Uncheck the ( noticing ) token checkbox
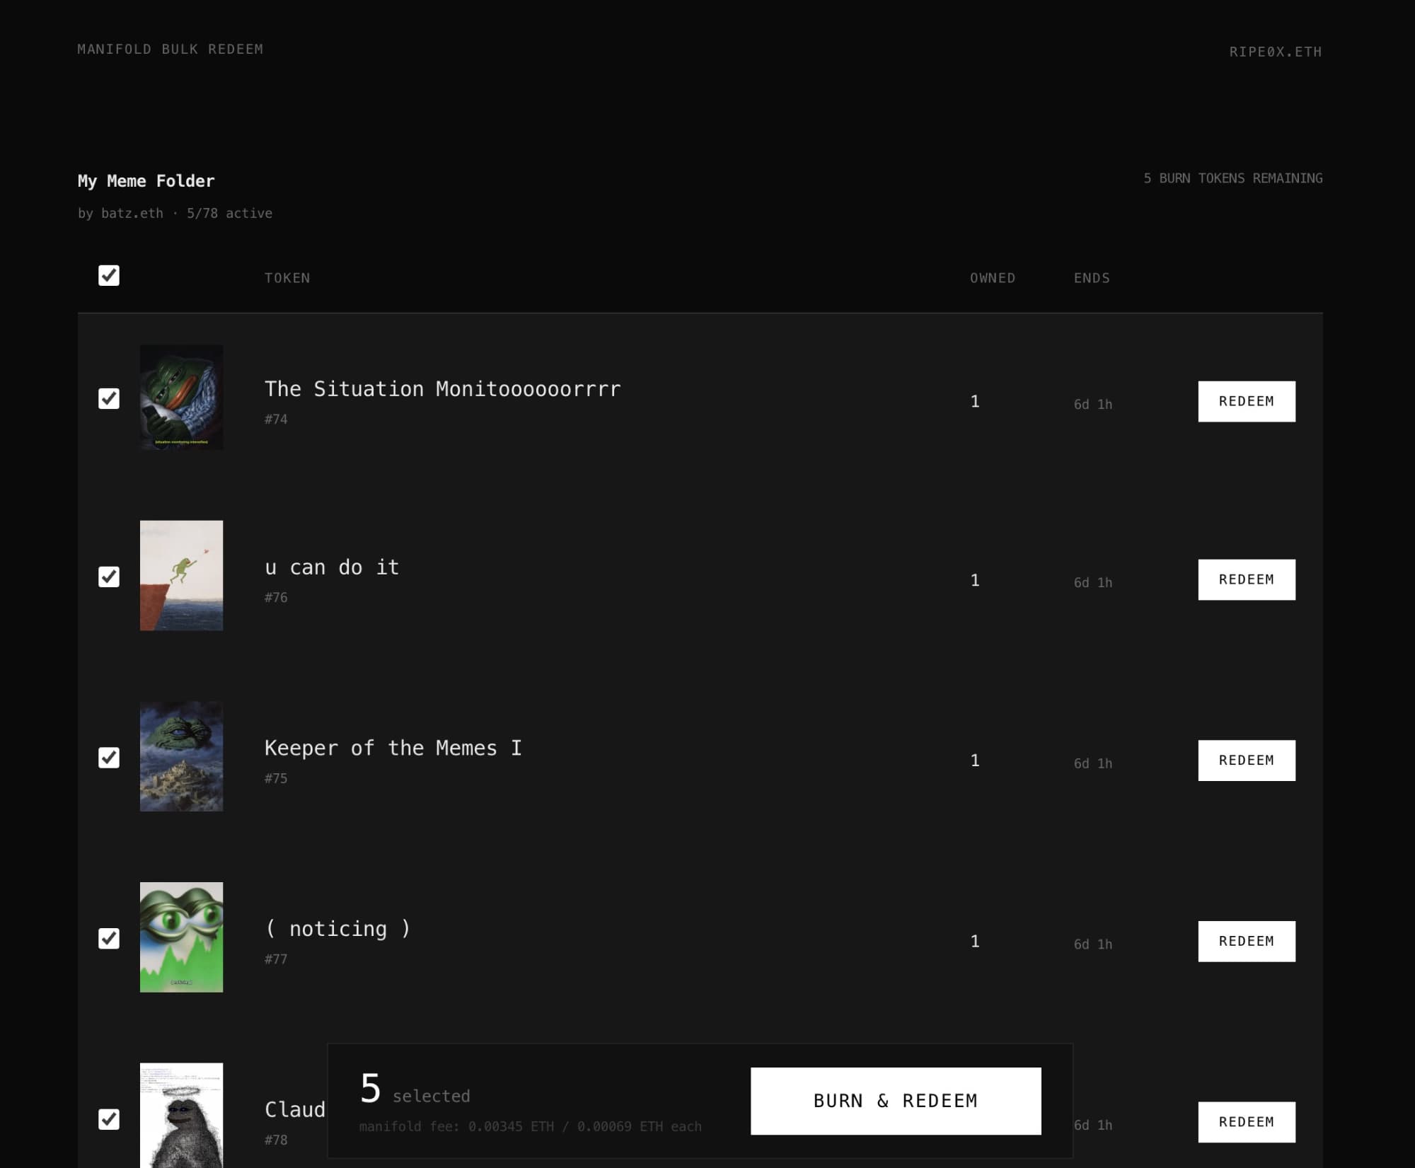The width and height of the screenshot is (1415, 1168). [x=109, y=939]
